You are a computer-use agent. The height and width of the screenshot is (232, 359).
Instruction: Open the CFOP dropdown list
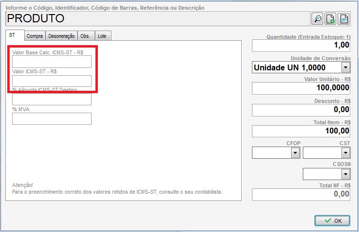tap(295, 153)
